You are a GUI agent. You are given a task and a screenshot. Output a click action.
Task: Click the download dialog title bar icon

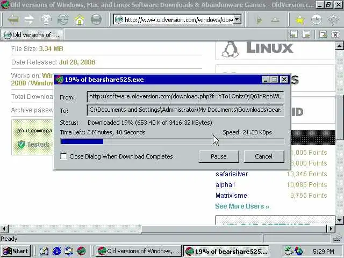pos(60,80)
